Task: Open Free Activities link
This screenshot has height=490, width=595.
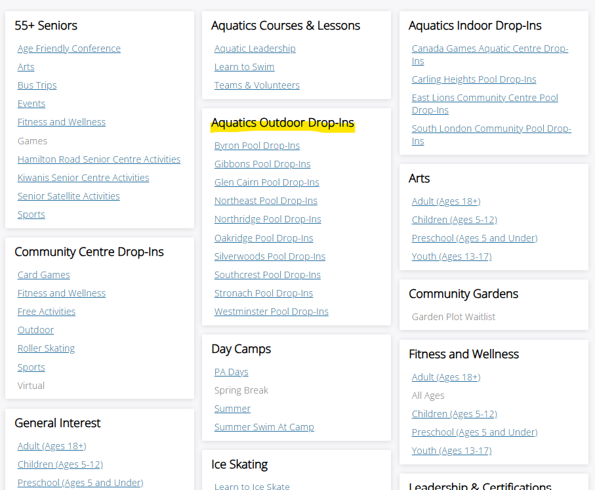Action: [47, 312]
